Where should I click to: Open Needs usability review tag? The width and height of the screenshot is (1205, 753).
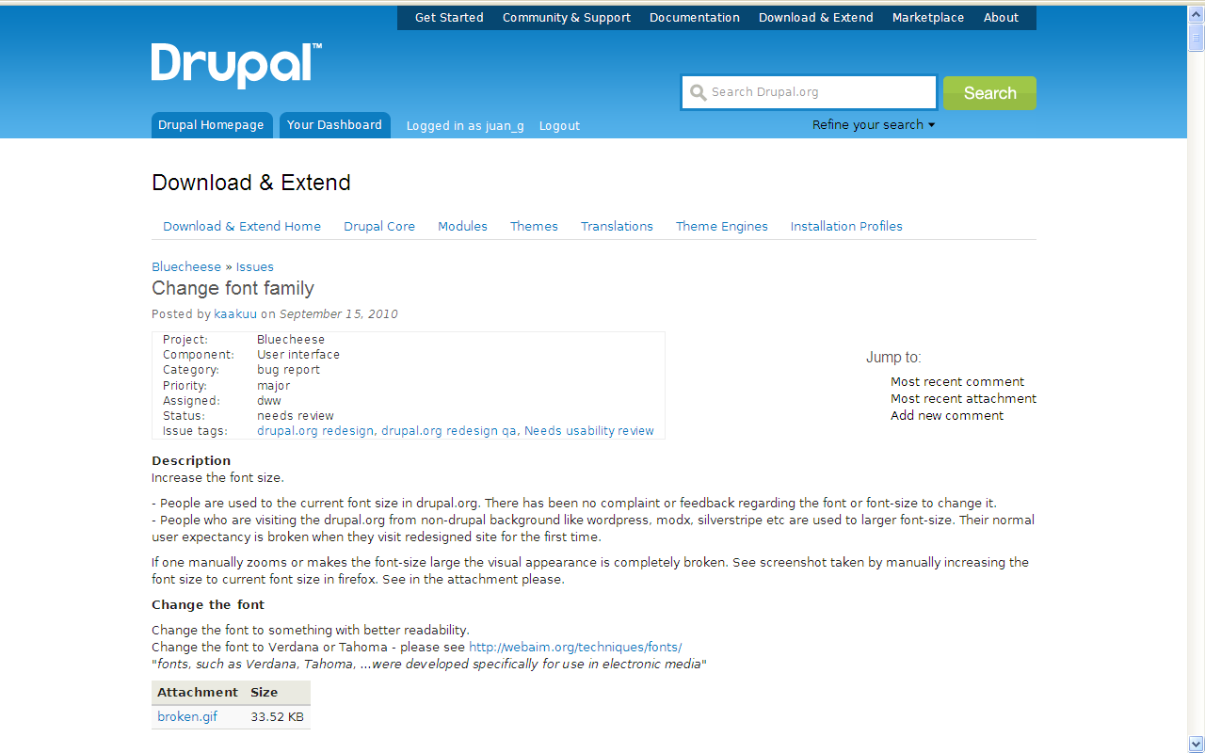click(589, 431)
